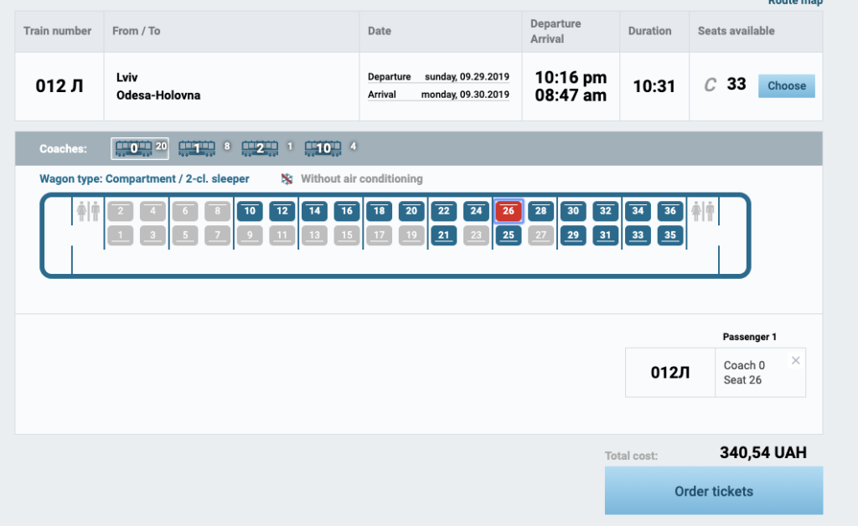Deselect the red seat 26

pos(509,211)
